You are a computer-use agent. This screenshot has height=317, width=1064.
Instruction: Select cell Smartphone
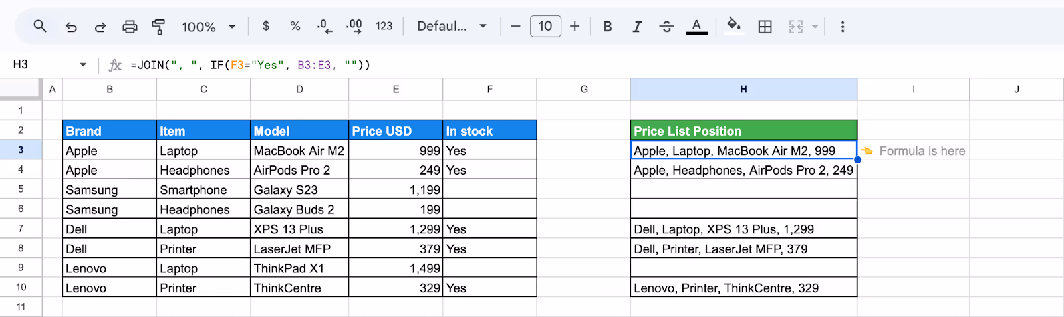click(203, 189)
